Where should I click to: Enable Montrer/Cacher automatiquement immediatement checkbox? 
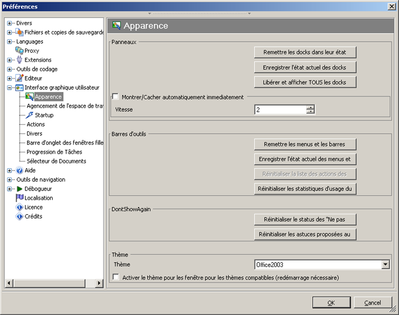115,97
